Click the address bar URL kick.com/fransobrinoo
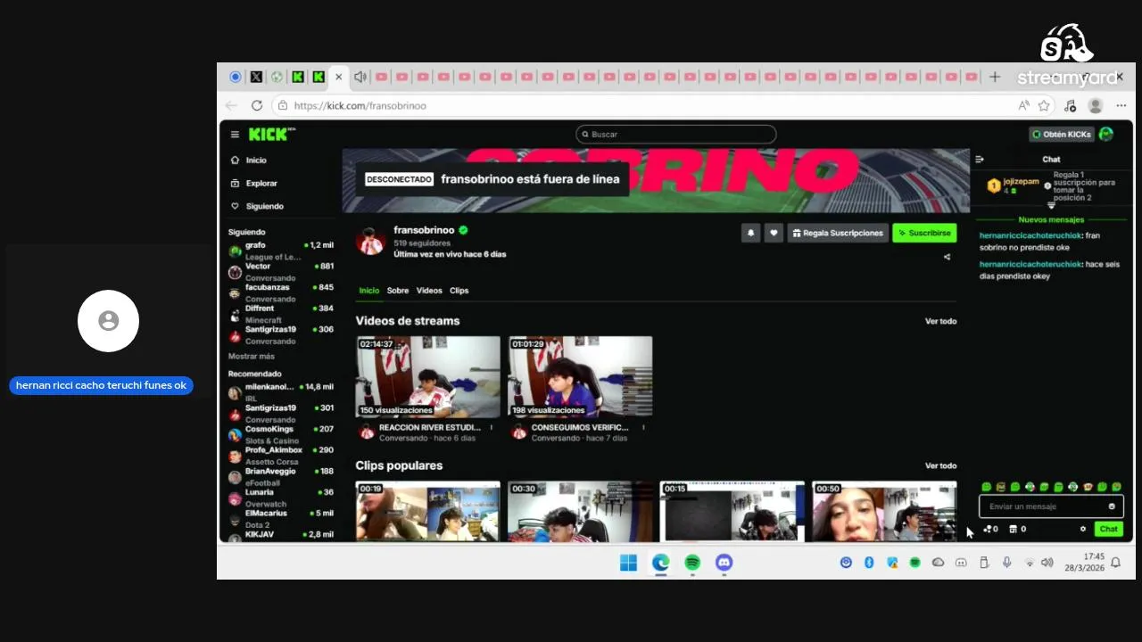The height and width of the screenshot is (642, 1142). (x=360, y=105)
